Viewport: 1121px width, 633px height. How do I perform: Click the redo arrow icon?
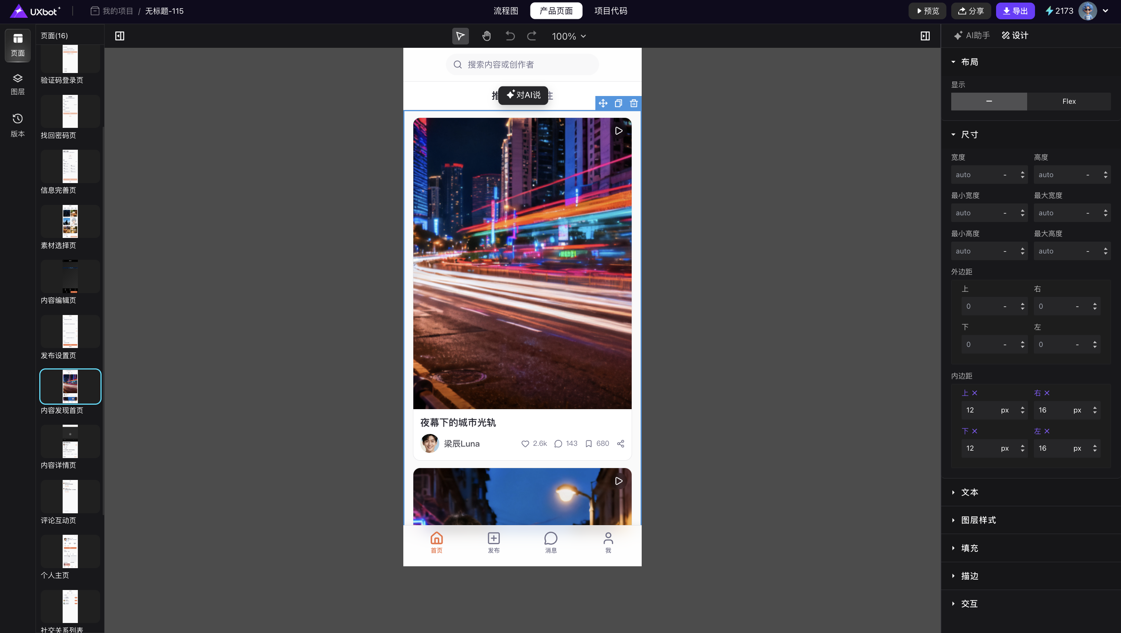531,36
